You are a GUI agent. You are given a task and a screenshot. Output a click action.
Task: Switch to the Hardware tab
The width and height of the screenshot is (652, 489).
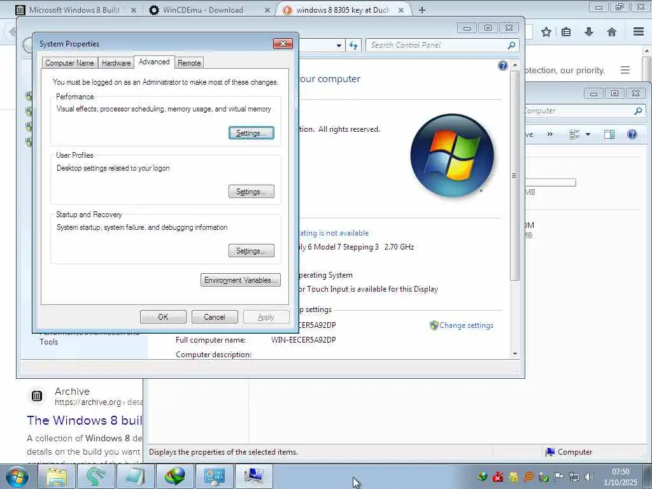click(116, 63)
